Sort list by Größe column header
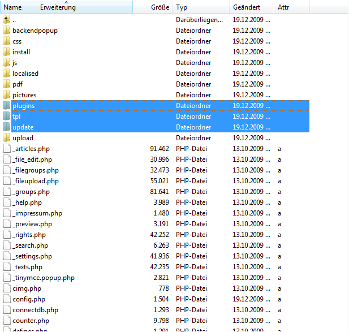This screenshot has width=349, height=332. [160, 7]
